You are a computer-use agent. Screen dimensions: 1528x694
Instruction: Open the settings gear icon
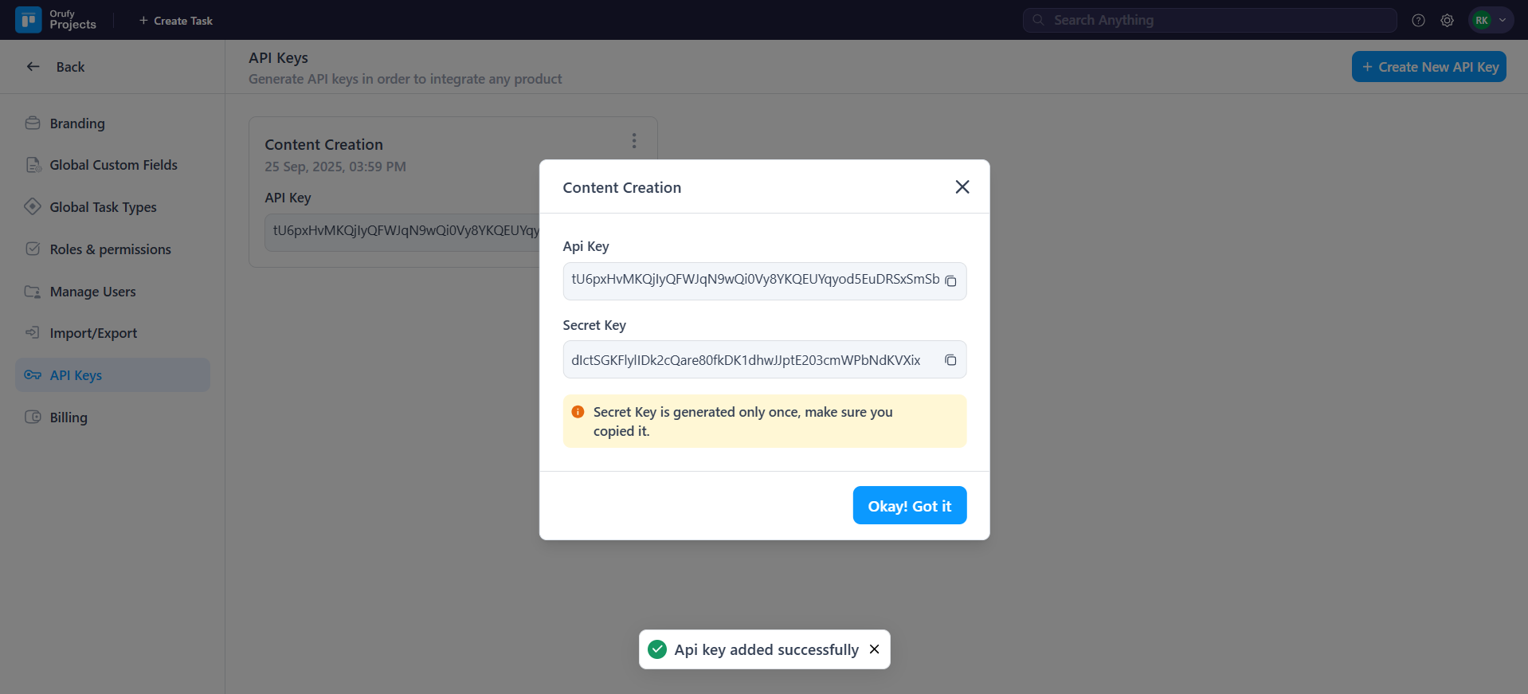point(1447,21)
